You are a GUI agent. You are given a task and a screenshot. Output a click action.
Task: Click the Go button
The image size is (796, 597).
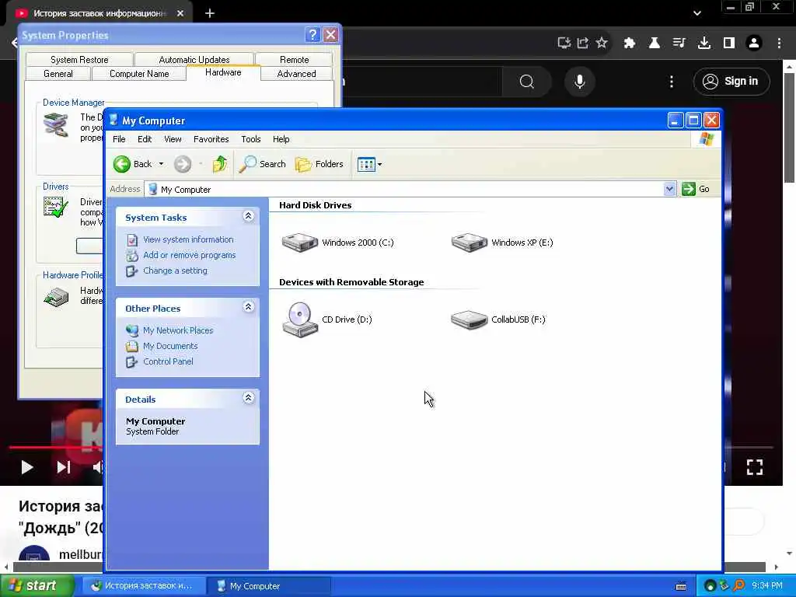pyautogui.click(x=696, y=189)
